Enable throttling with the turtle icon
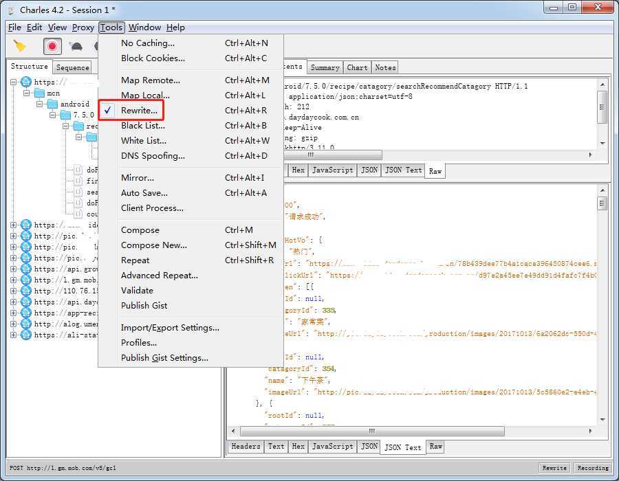This screenshot has width=619, height=481. point(76,47)
